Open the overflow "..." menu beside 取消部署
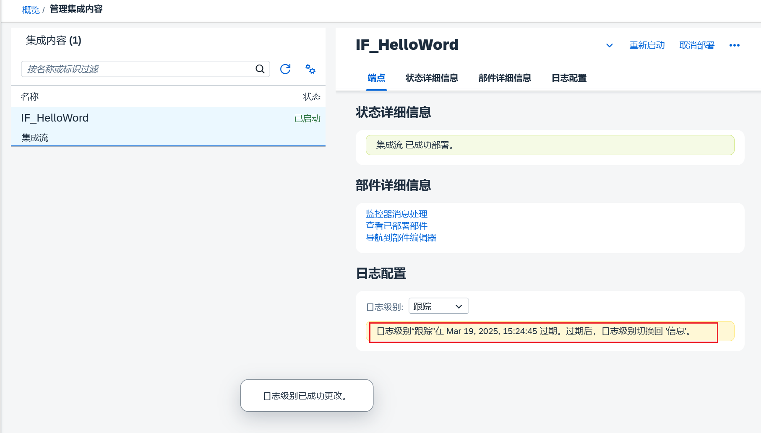This screenshot has width=761, height=433. [x=734, y=45]
